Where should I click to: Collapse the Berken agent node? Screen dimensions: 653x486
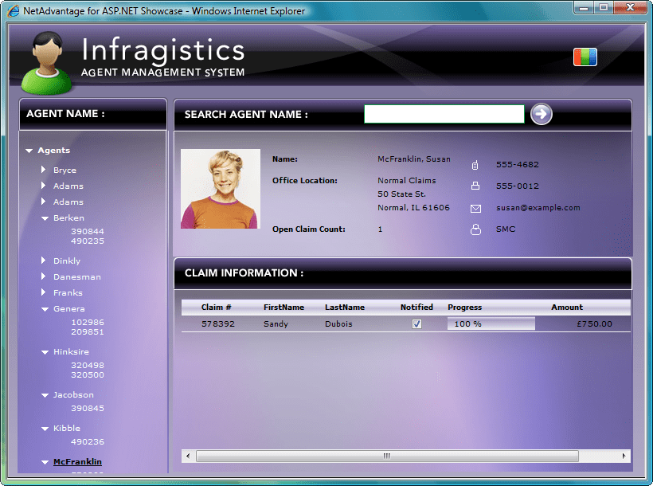click(45, 218)
